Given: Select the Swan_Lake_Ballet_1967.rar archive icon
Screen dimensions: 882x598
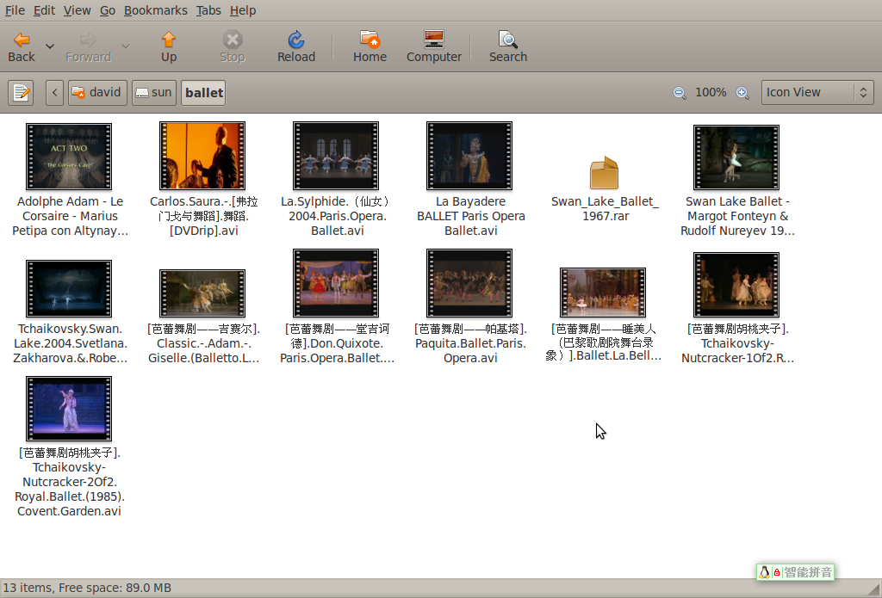Looking at the screenshot, I should click(604, 173).
